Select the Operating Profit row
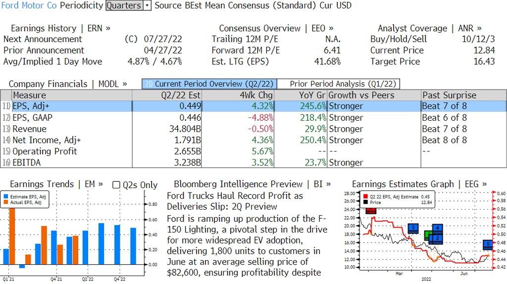The width and height of the screenshot is (507, 284). (253, 151)
